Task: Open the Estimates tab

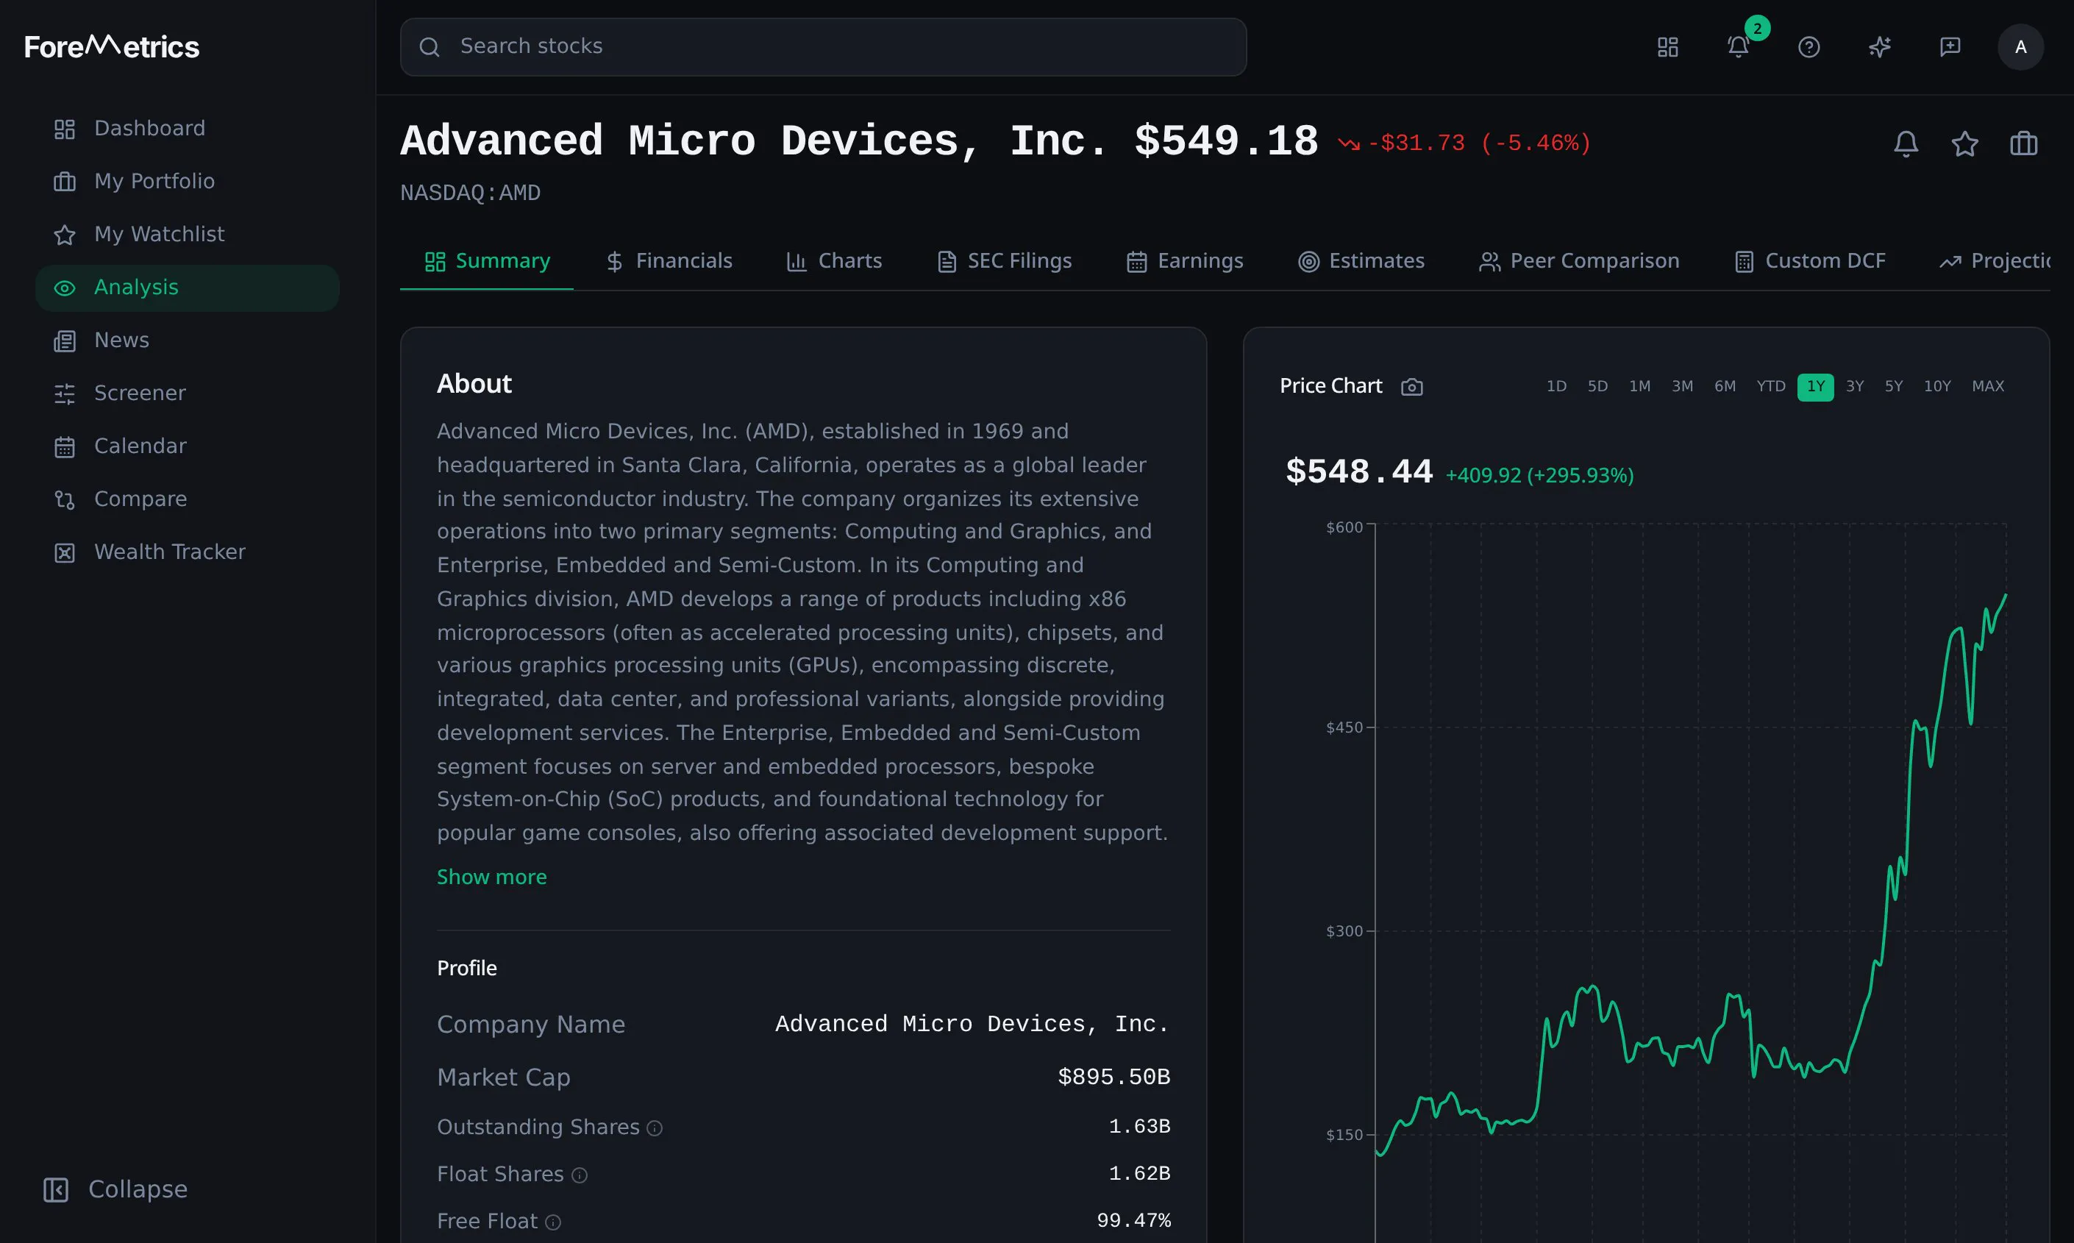Action: click(1361, 261)
